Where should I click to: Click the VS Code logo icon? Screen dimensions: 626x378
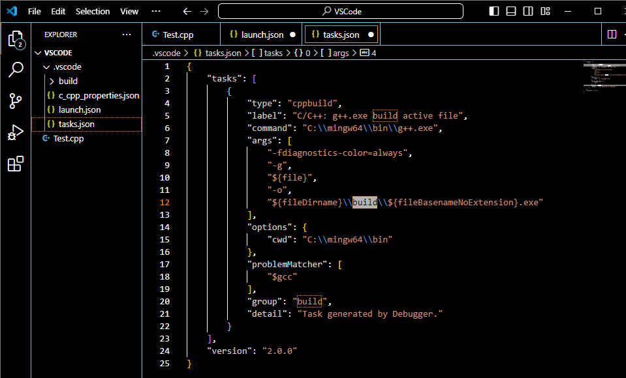click(x=12, y=11)
